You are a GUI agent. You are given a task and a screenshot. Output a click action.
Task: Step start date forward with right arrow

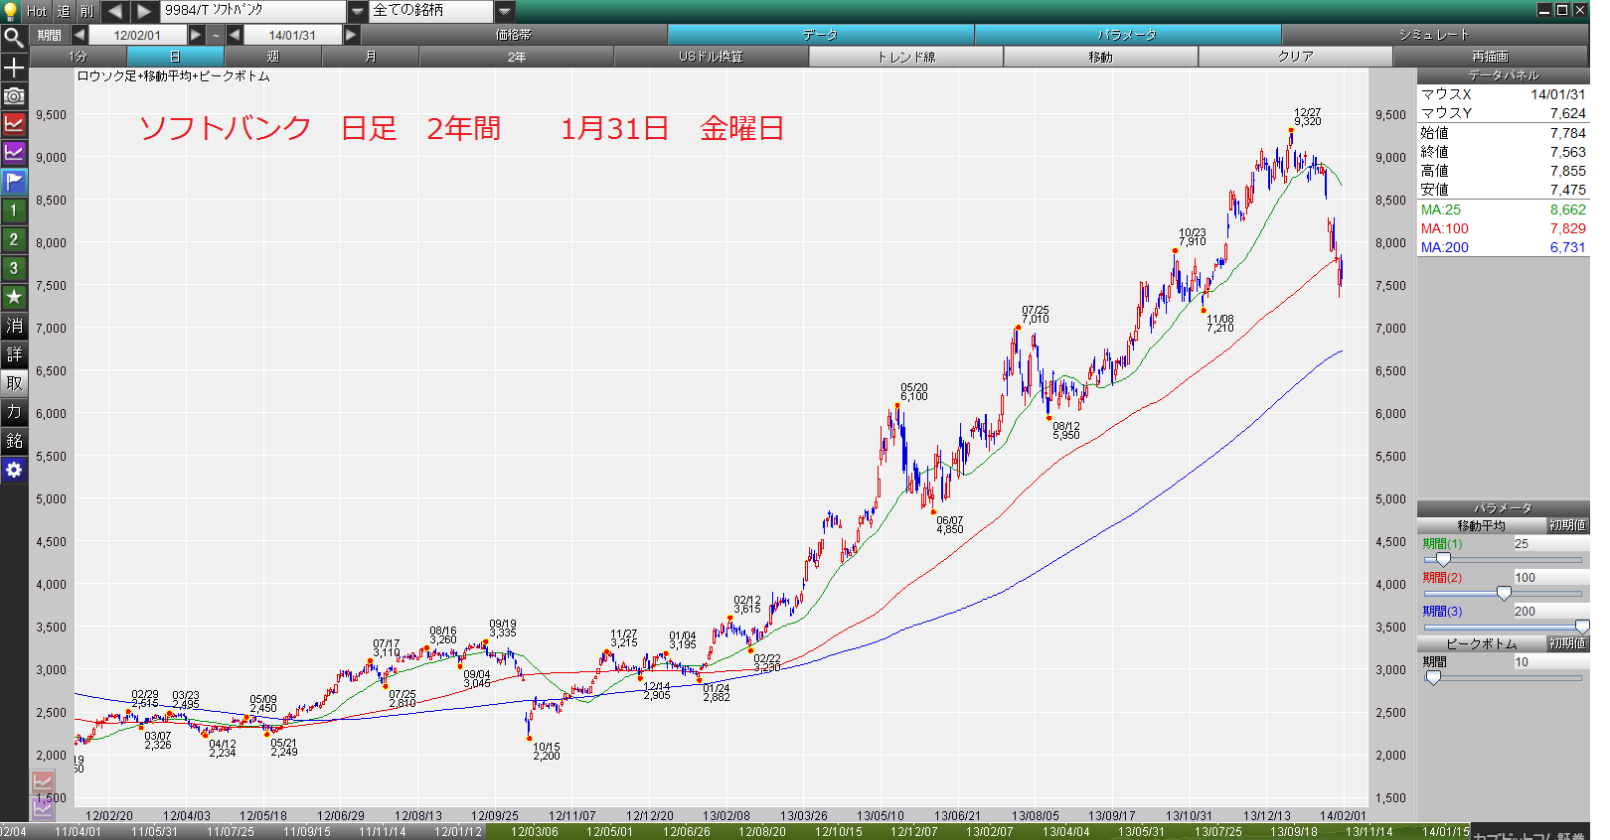click(x=196, y=35)
